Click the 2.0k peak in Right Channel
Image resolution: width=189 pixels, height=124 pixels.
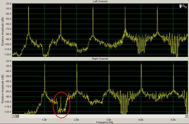(77, 77)
